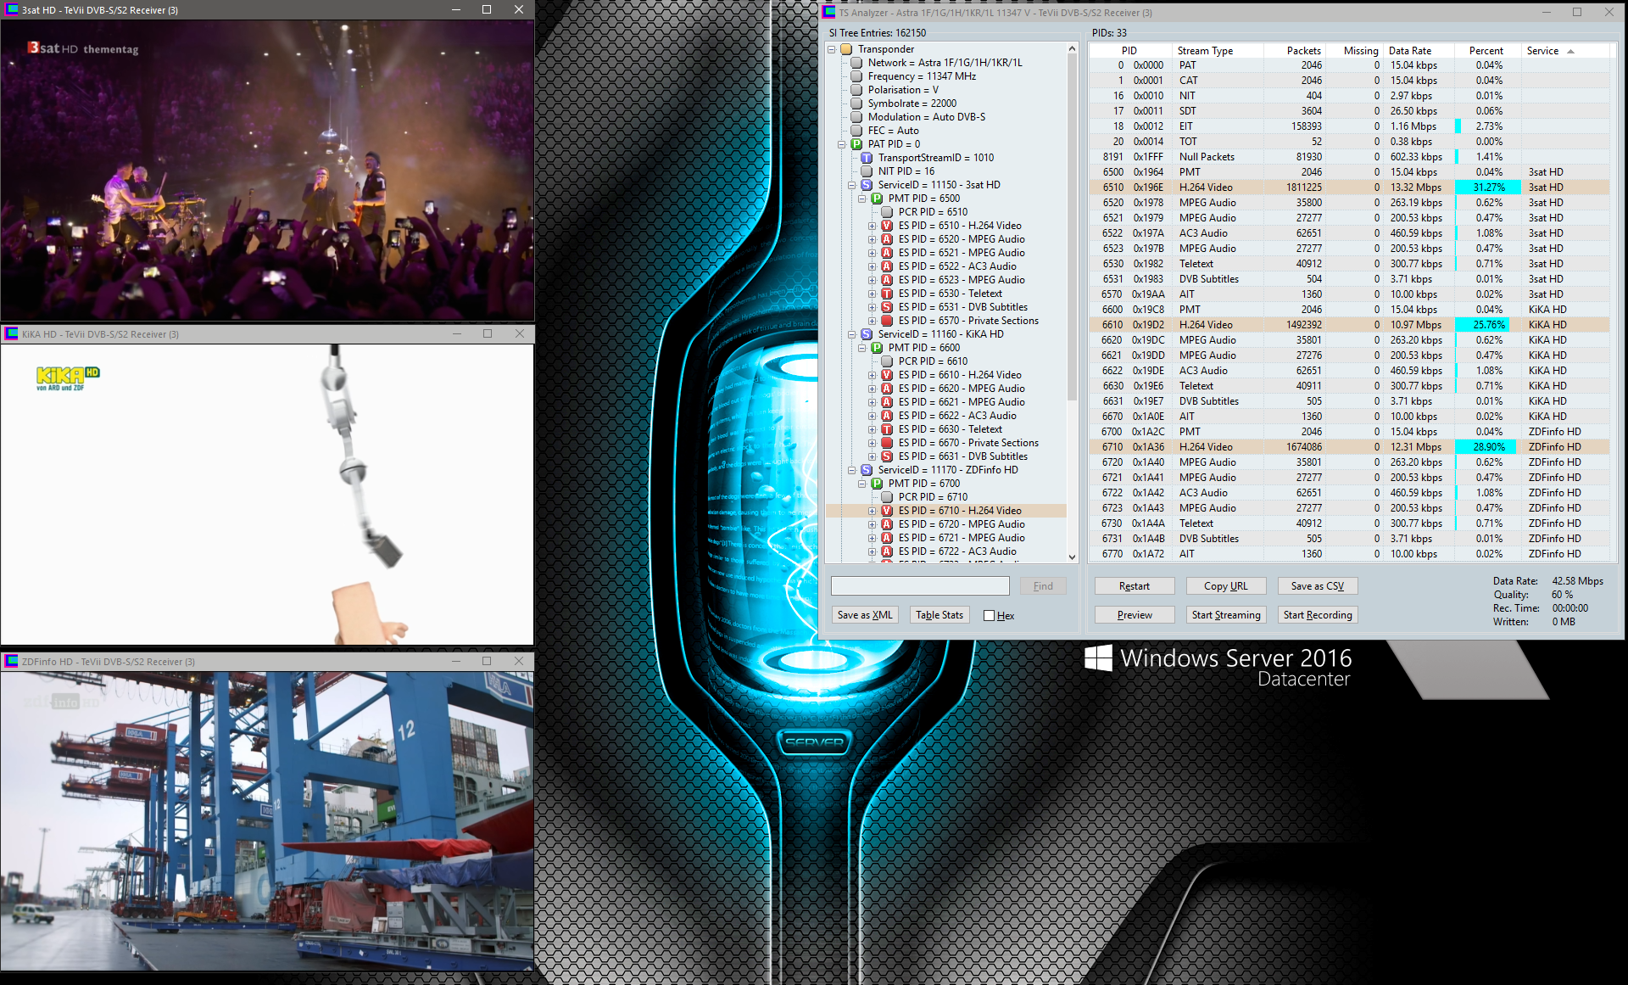
Task: Click the KiKA HD video preview window
Action: tap(267, 495)
